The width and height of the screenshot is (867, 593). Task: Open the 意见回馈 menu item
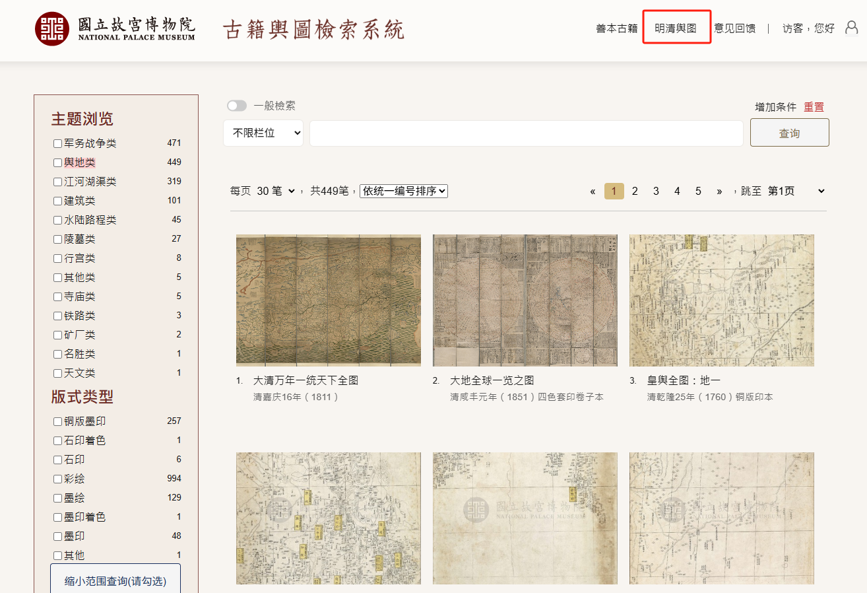(x=734, y=28)
